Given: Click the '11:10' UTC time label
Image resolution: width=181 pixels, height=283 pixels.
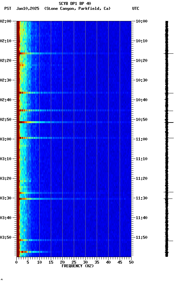Looking at the screenshot, I should 142,159.
